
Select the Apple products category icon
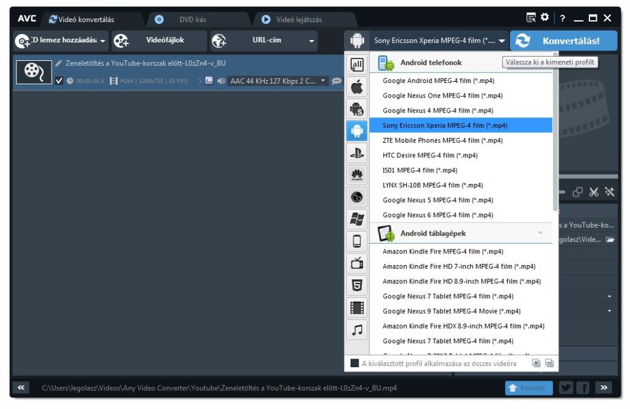tap(357, 87)
